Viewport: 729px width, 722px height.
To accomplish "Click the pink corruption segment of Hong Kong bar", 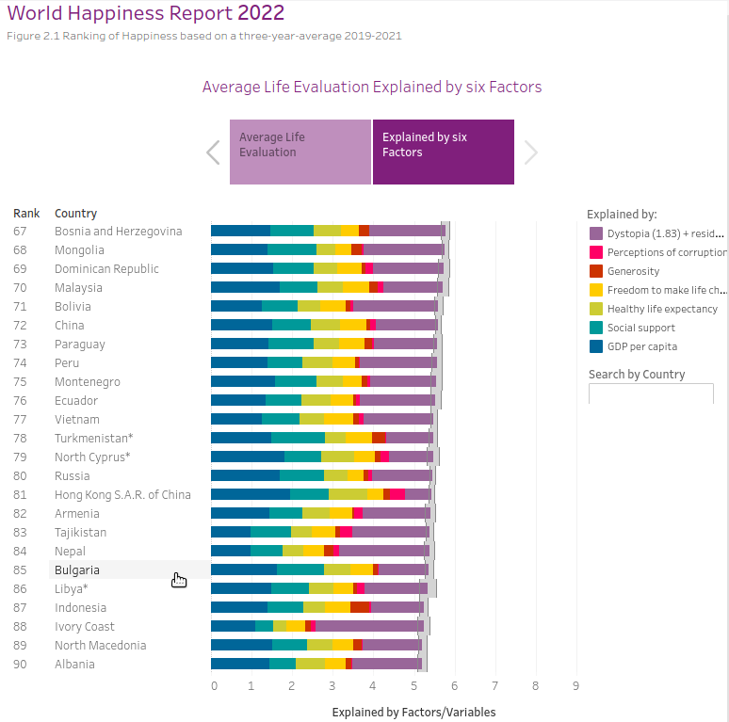I will point(397,494).
